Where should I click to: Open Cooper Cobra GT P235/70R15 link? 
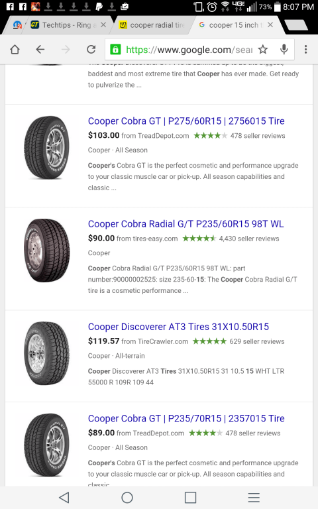[186, 418]
